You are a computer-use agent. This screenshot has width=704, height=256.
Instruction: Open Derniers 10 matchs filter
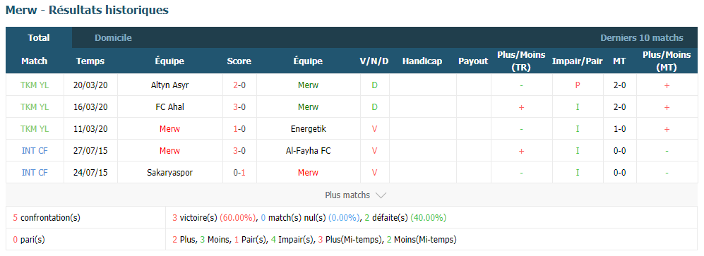[x=642, y=38]
